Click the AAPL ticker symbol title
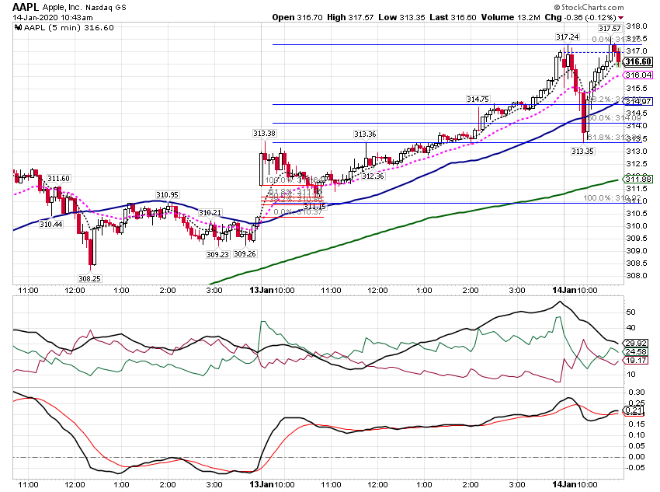660x492 pixels. point(26,7)
